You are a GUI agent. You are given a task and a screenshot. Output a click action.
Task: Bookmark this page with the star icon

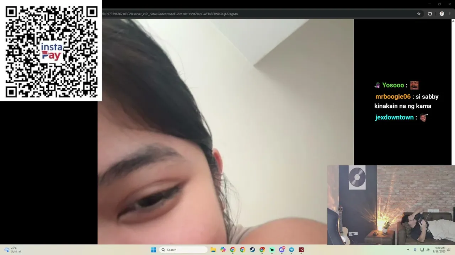(x=419, y=14)
